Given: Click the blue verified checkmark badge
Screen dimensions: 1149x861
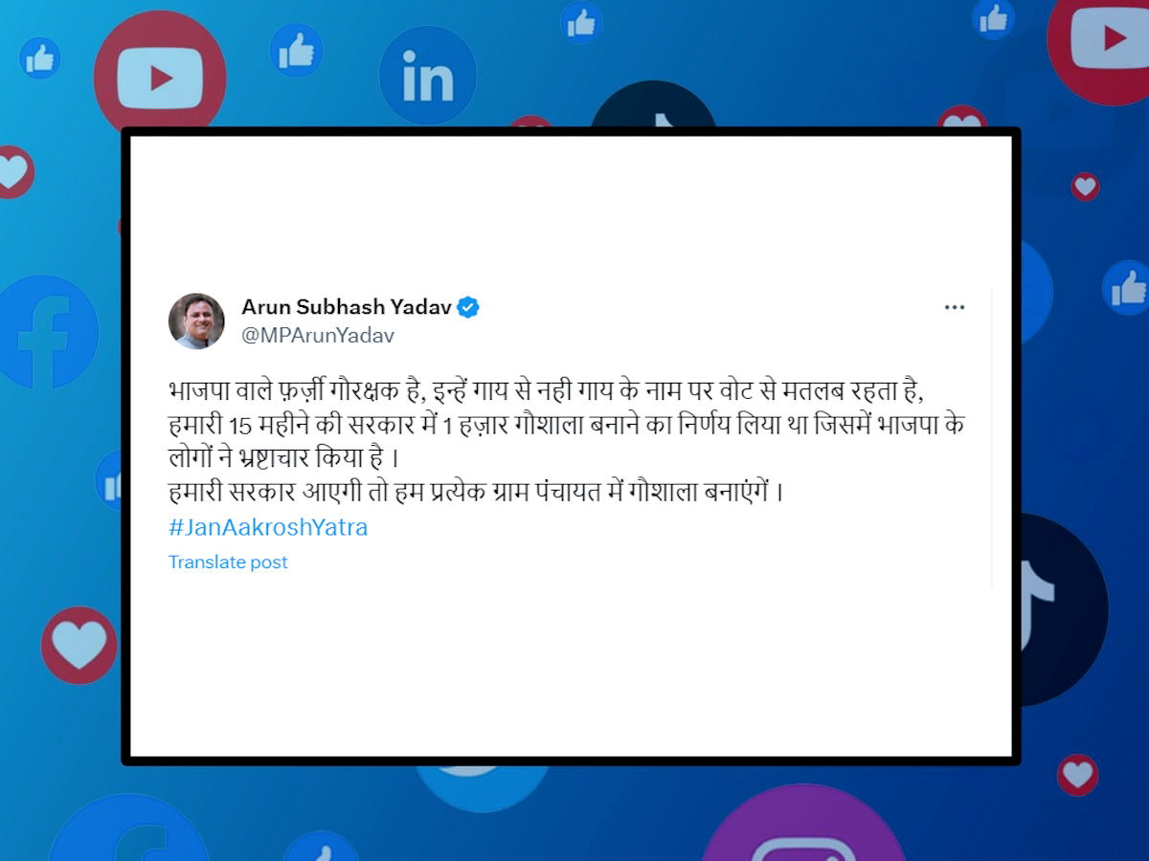Looking at the screenshot, I should click(468, 307).
